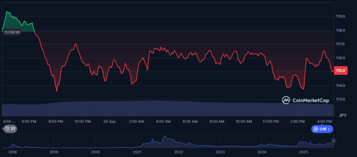Click the 117.9039 opening price label
The width and height of the screenshot is (357, 157).
point(12,32)
